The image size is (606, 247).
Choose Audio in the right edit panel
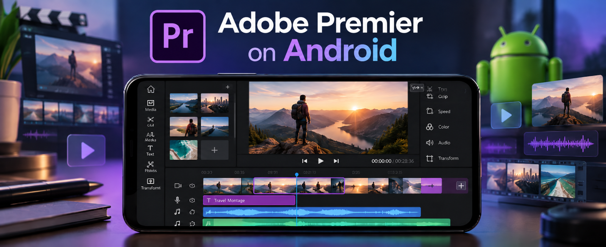click(x=439, y=143)
